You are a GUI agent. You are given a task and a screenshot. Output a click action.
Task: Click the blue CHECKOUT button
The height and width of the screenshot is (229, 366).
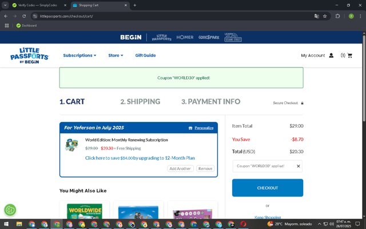coord(268,188)
